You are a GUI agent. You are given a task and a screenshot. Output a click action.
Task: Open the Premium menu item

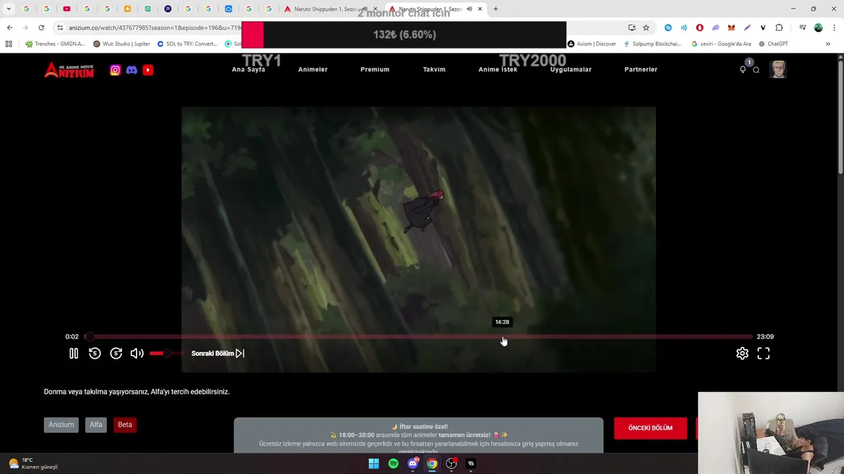[375, 69]
